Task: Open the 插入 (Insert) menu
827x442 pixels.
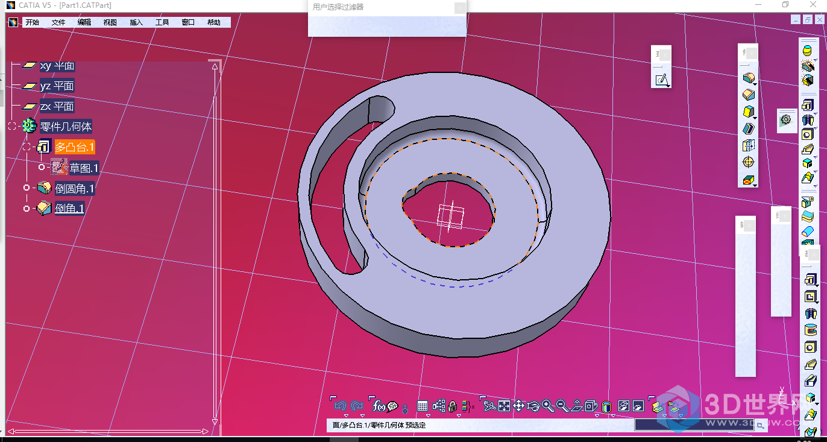Action: [136, 22]
